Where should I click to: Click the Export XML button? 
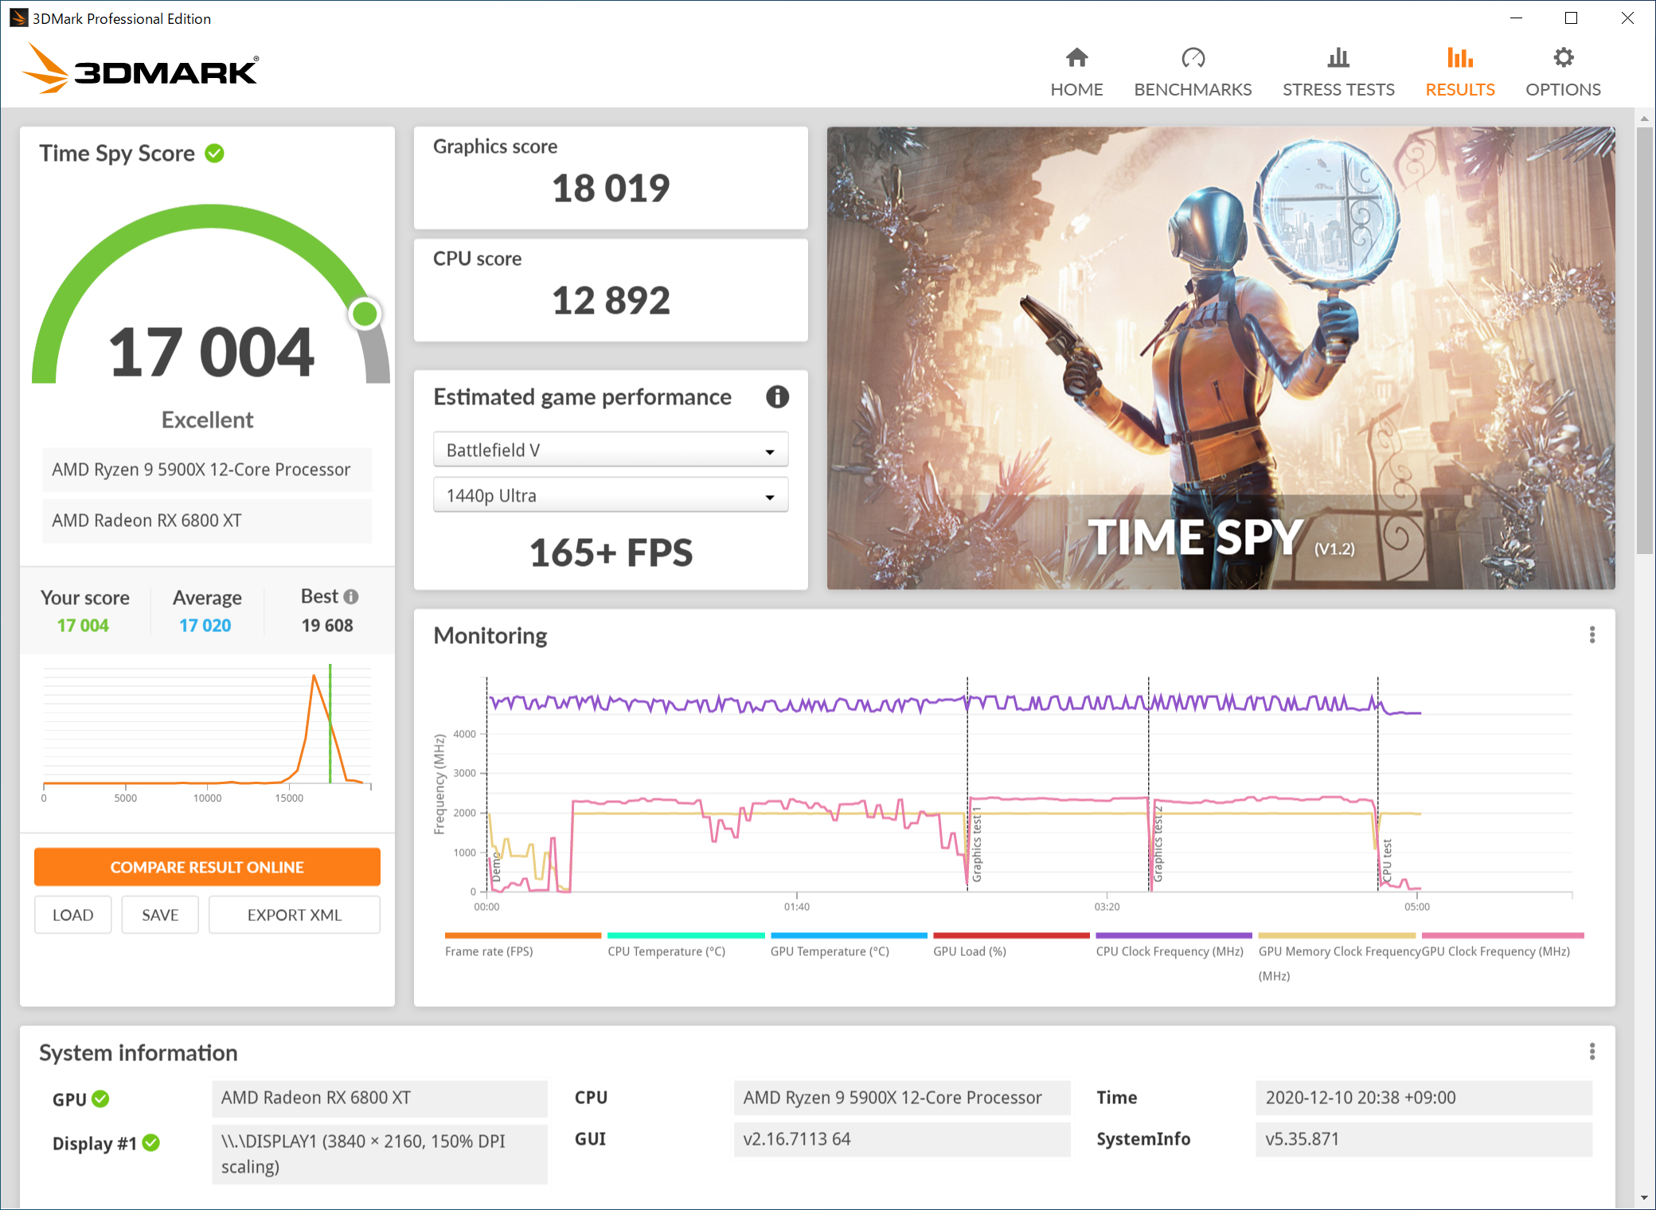[x=294, y=915]
